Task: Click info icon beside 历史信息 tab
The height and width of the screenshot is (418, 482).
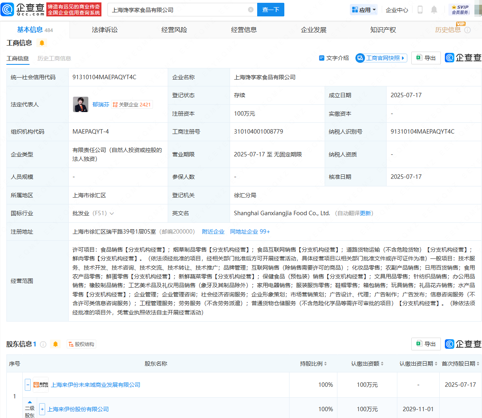Action: coord(468,30)
